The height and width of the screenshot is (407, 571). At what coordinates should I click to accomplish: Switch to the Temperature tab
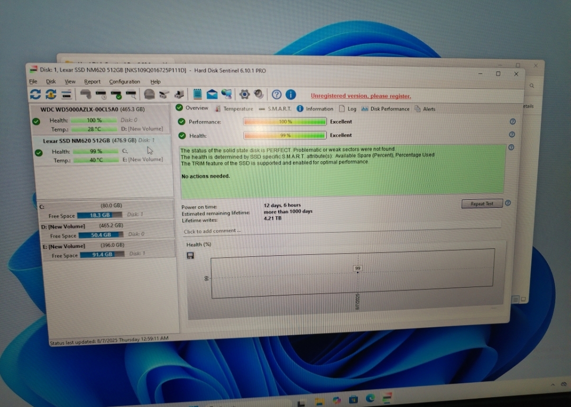point(234,108)
